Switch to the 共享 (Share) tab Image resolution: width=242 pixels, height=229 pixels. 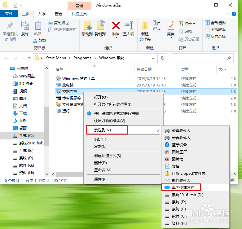42,14
